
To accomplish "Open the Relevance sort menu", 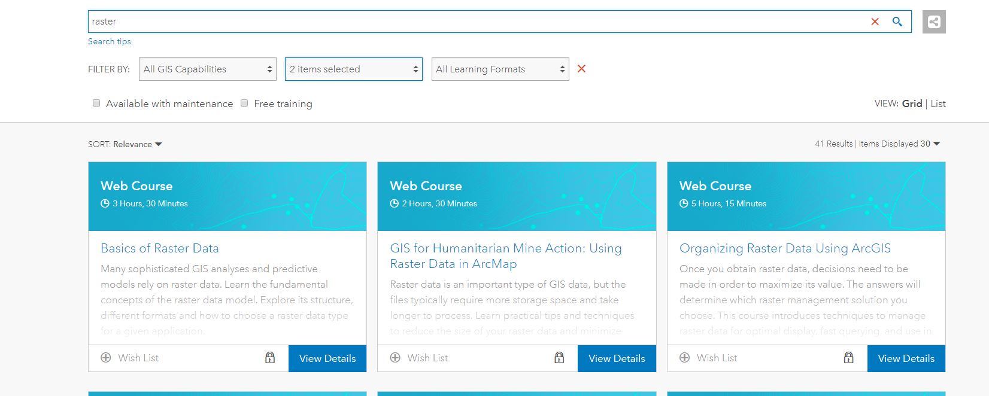I will coord(137,144).
